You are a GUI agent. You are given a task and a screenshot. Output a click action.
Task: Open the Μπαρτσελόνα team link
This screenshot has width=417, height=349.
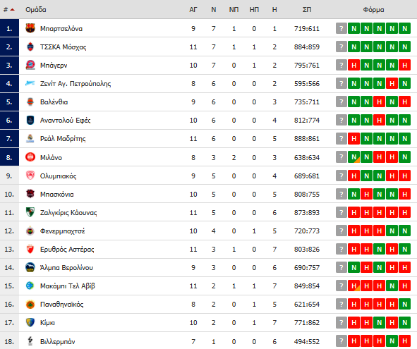pos(61,28)
